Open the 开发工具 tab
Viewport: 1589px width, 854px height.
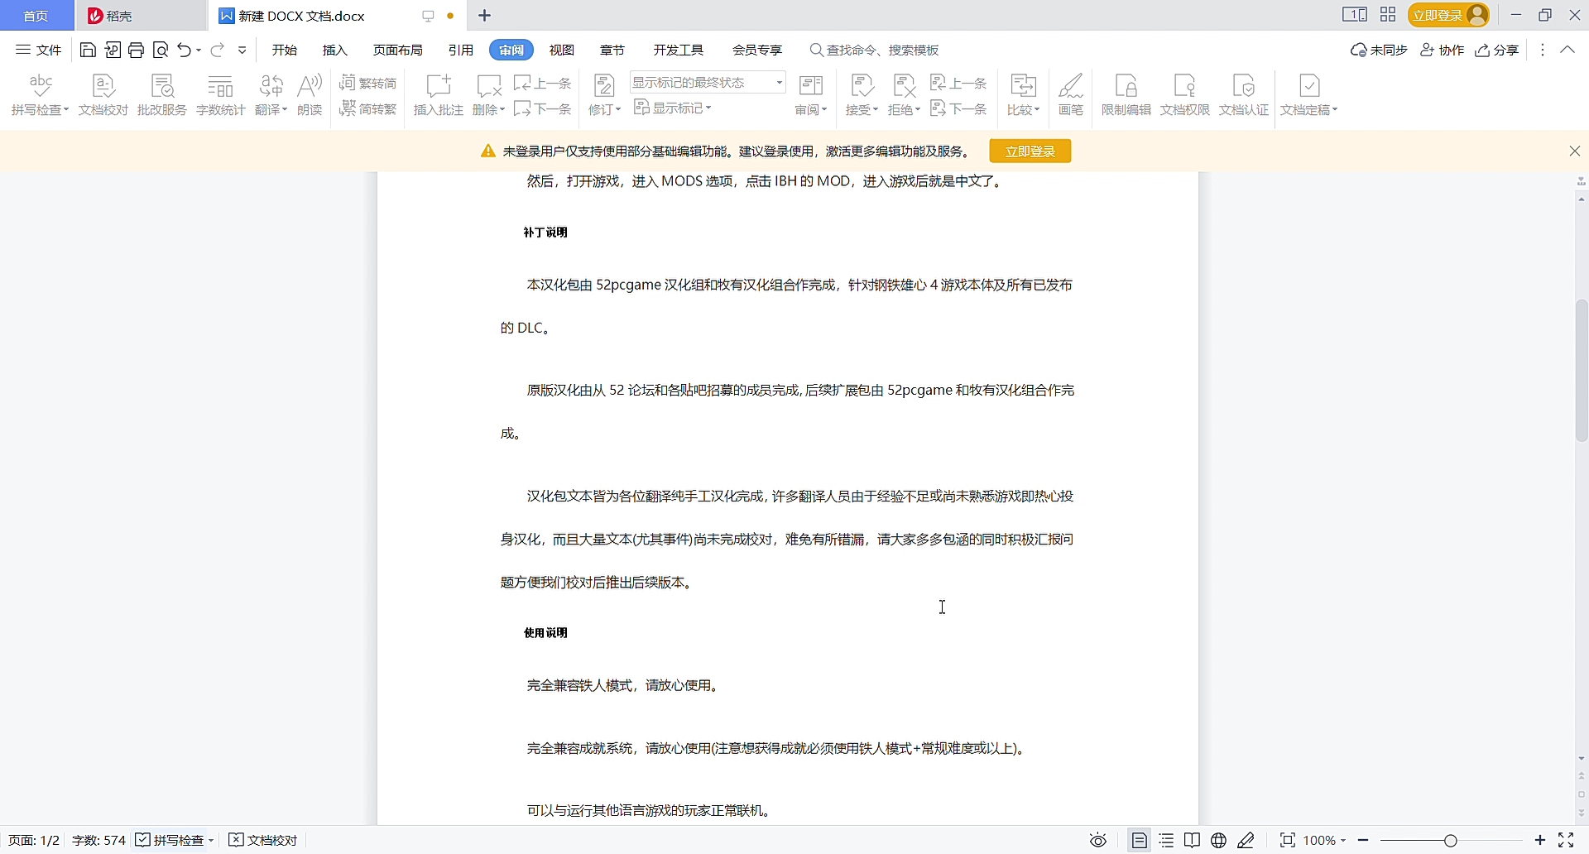pos(679,50)
